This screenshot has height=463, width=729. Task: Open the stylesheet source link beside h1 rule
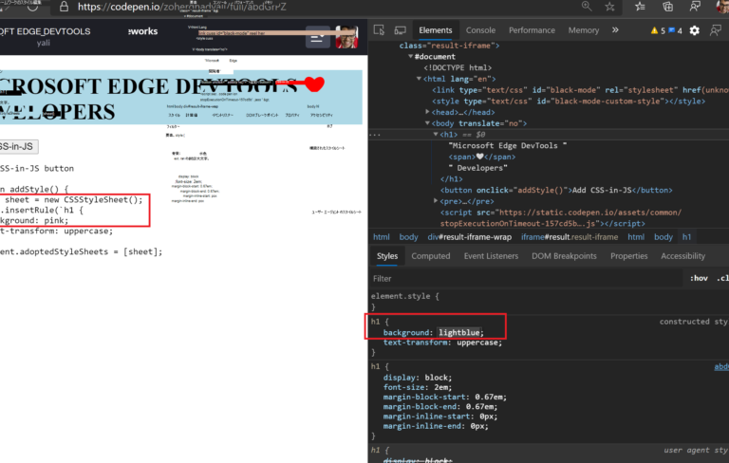721,367
